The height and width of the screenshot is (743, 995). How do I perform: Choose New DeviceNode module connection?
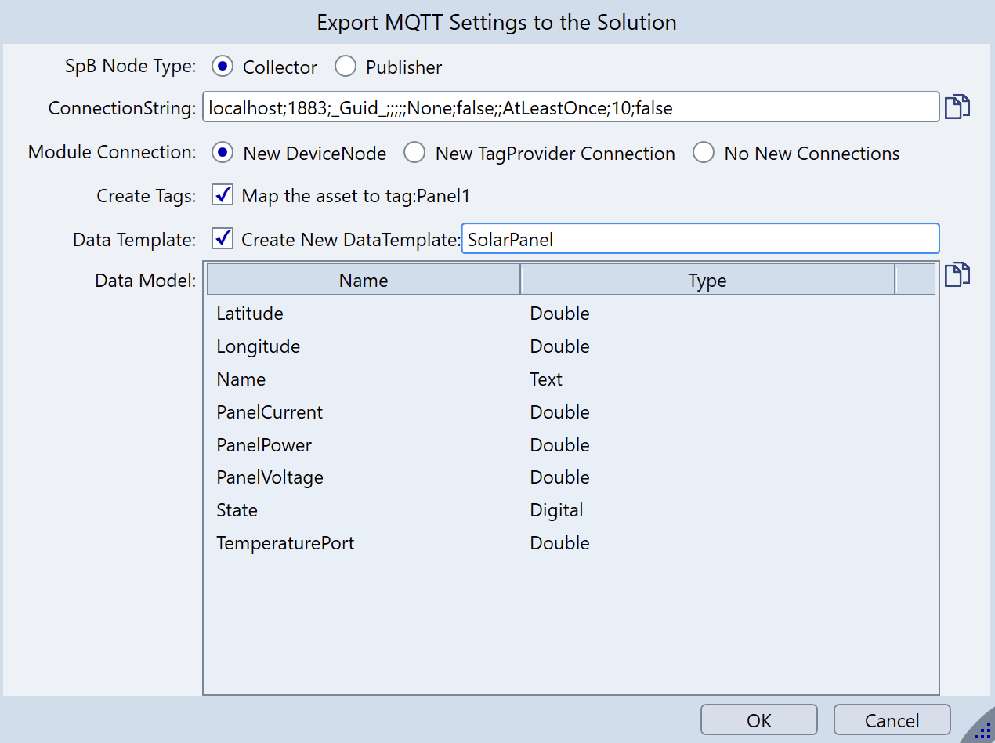tap(223, 153)
